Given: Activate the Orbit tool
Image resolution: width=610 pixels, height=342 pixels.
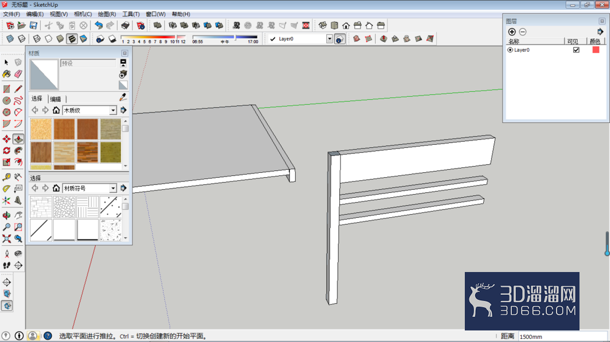Looking at the screenshot, I should pyautogui.click(x=7, y=215).
